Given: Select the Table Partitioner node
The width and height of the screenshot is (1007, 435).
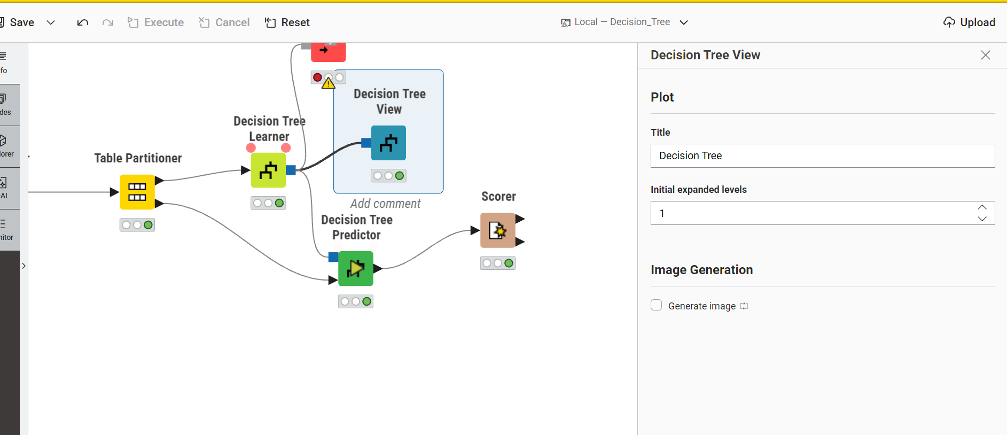Looking at the screenshot, I should (137, 192).
